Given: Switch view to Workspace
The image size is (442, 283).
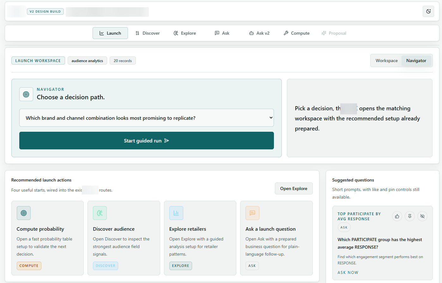Looking at the screenshot, I should (386, 61).
